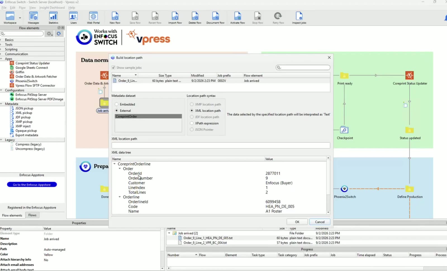The height and width of the screenshot is (271, 447).
Task: Click Go to the Enfocus Appstore
Action: 32,185
